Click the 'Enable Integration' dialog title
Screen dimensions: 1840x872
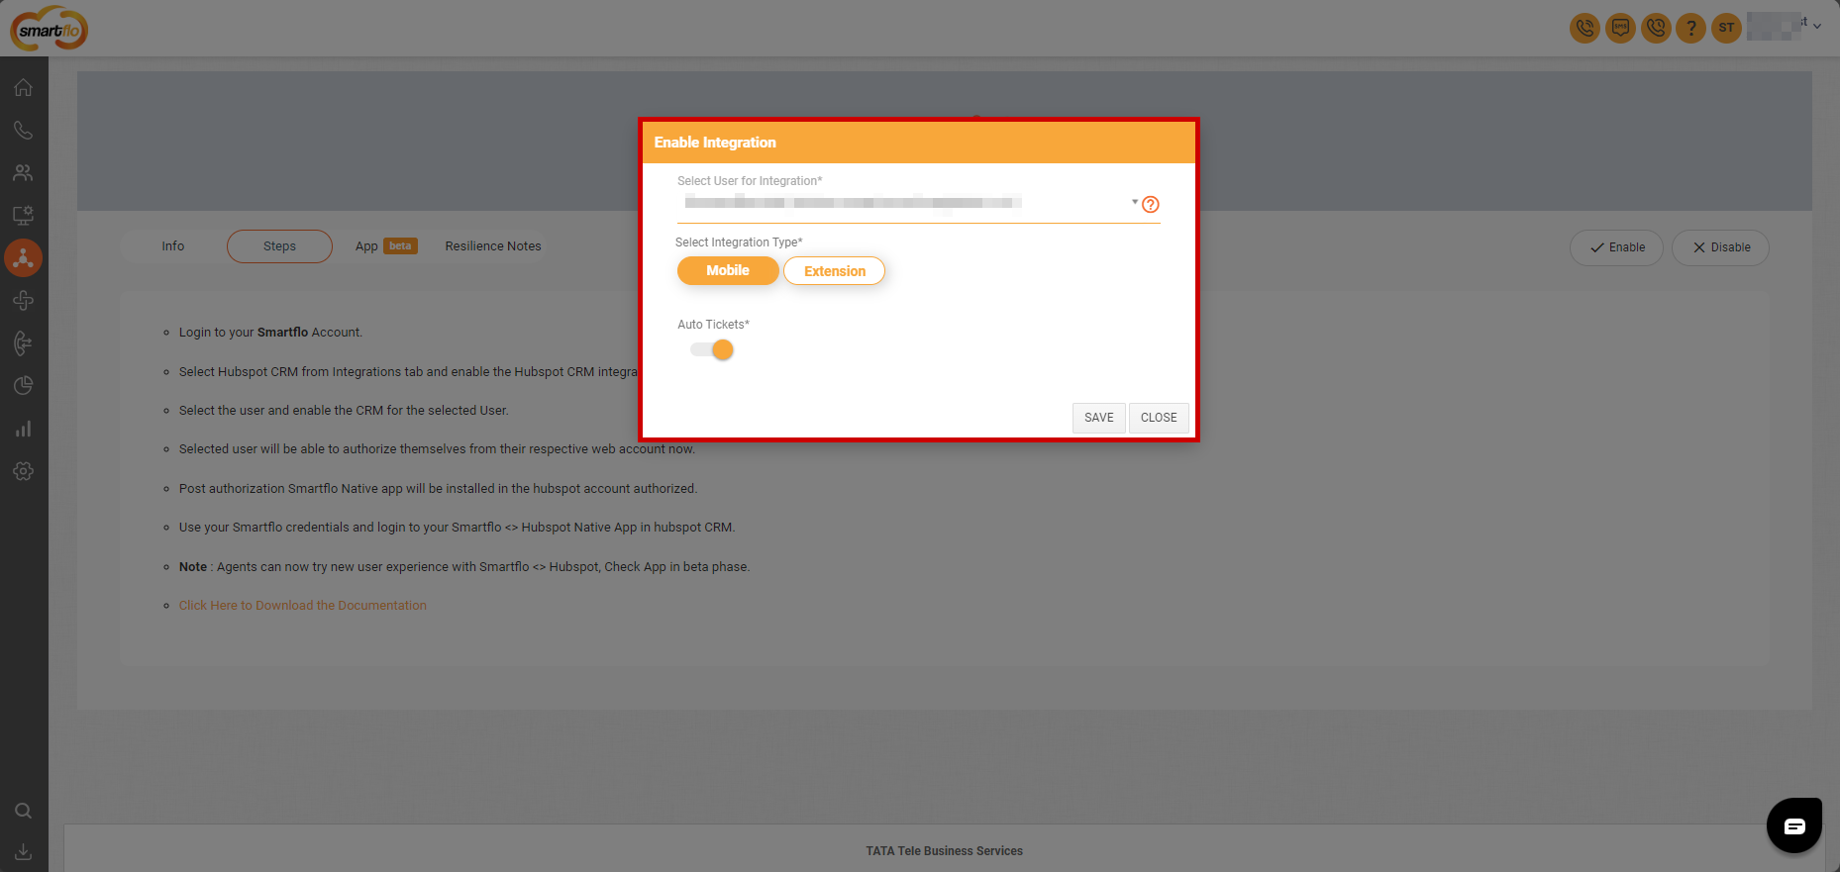click(715, 143)
